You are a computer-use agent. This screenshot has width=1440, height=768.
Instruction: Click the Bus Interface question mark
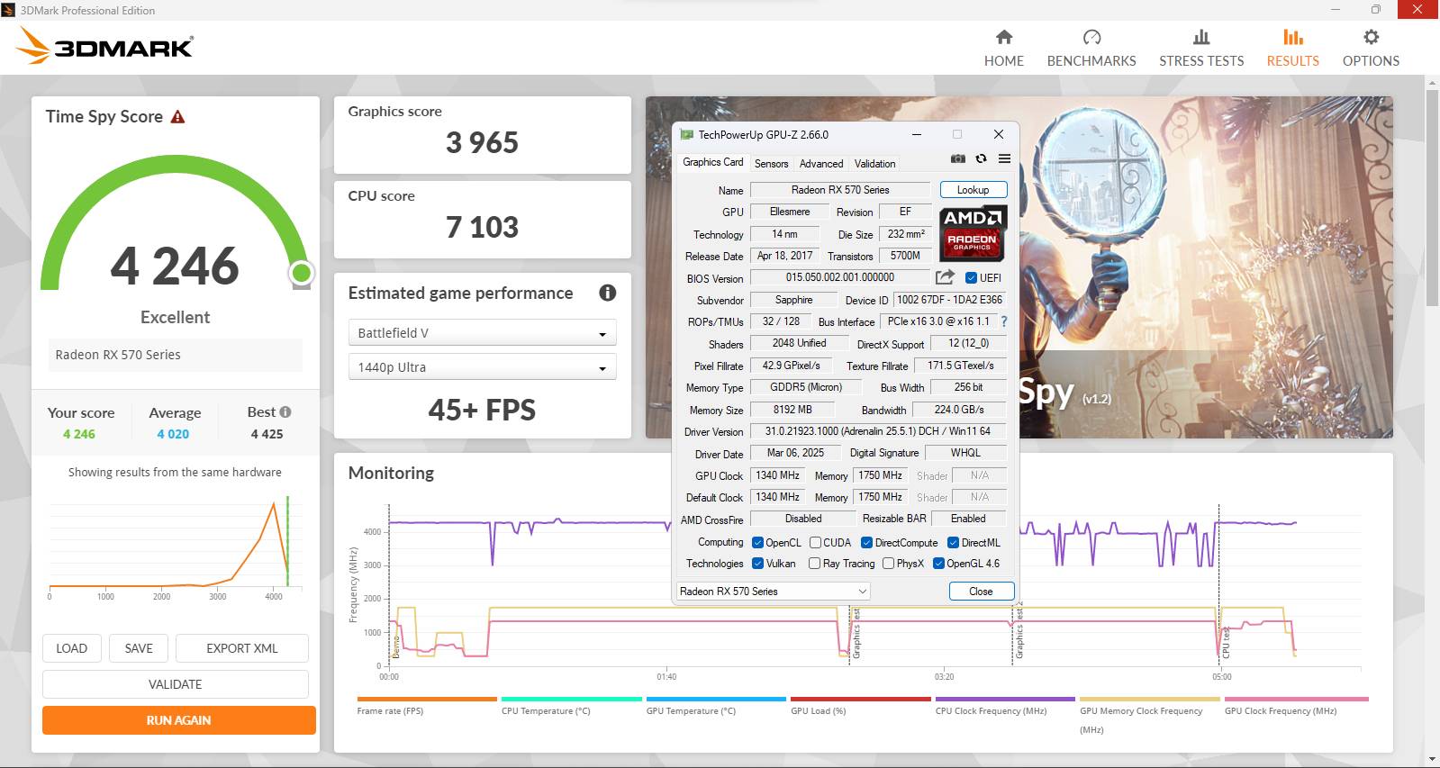(x=1004, y=321)
